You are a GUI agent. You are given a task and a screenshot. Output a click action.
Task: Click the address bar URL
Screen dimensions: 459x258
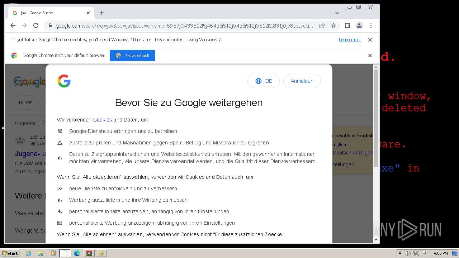coord(184,25)
